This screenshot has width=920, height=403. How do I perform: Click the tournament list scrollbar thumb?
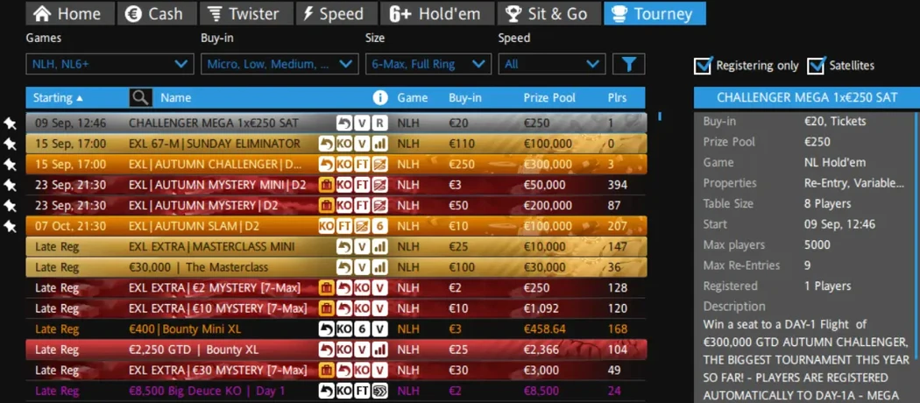tap(660, 117)
